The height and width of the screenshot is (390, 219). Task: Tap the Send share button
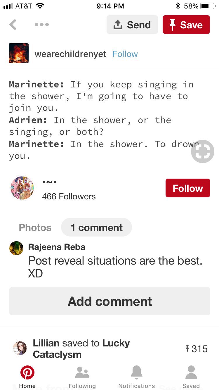coord(132,25)
